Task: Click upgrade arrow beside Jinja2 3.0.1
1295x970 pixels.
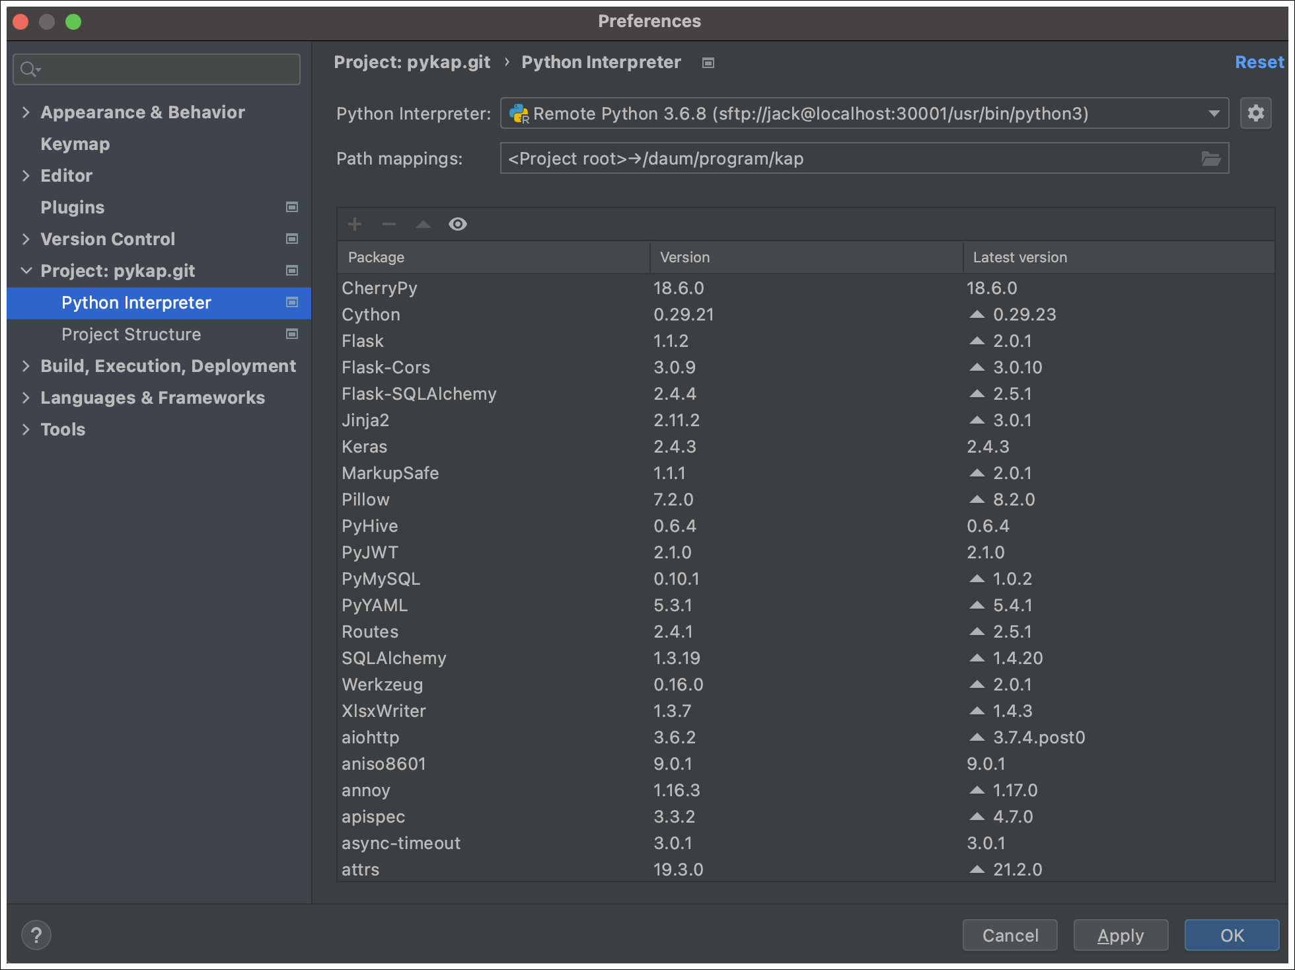Action: coord(977,420)
